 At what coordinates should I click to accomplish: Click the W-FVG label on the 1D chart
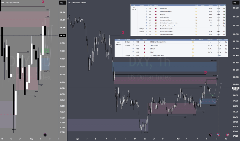14,129
